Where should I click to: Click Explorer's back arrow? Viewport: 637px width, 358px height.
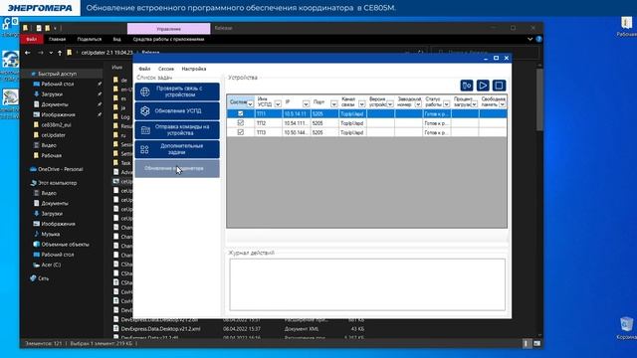click(x=28, y=53)
